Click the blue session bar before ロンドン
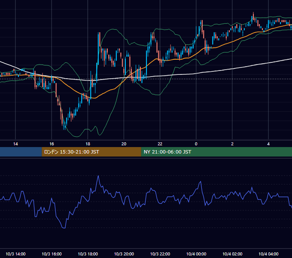Image resolution: width=292 pixels, height=258 pixels. [21, 152]
